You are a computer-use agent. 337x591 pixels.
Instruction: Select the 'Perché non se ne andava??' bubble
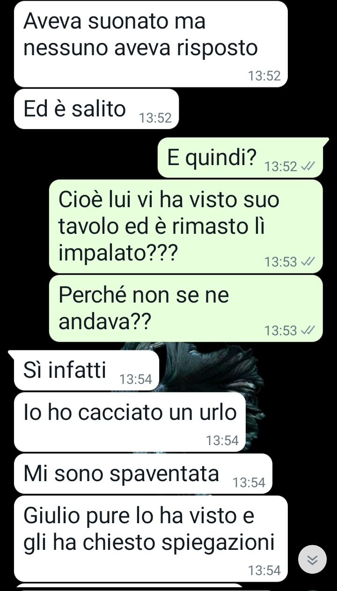186,309
